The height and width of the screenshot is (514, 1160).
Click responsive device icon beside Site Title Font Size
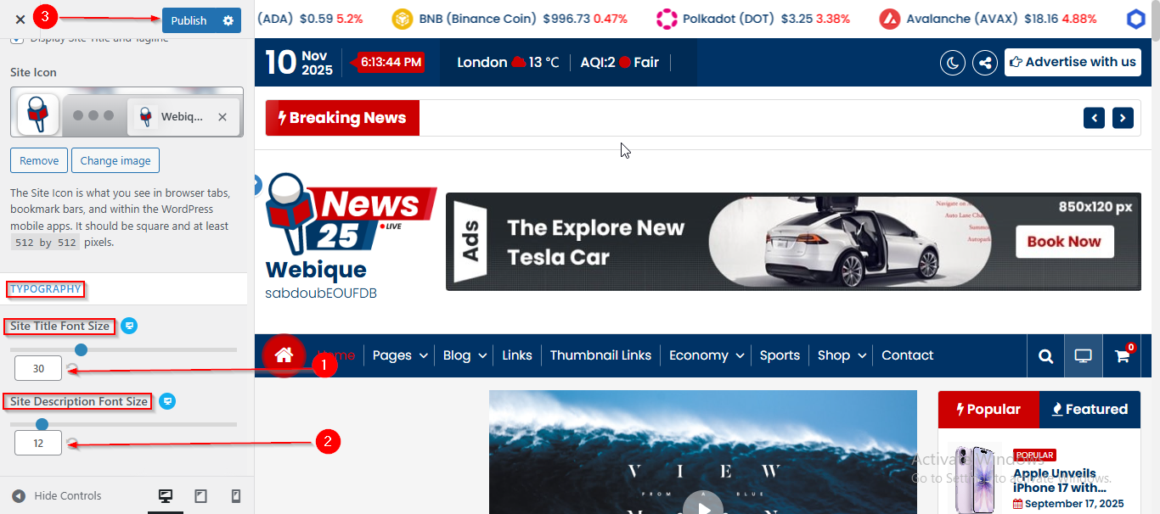coord(128,326)
